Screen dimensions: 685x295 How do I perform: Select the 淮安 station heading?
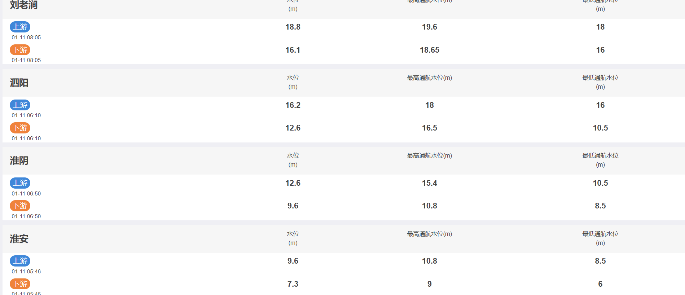pyautogui.click(x=19, y=239)
